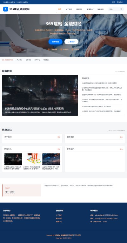127x243 pixels.
Task: Click the search magnifier icon
Action: click(121, 9)
